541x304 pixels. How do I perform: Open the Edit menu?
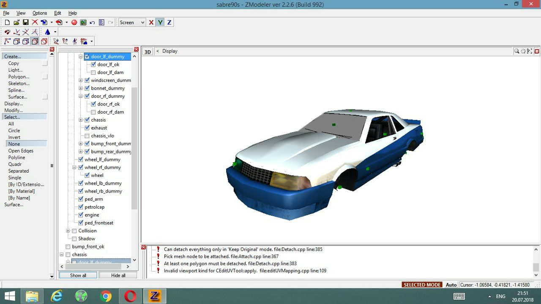point(57,13)
